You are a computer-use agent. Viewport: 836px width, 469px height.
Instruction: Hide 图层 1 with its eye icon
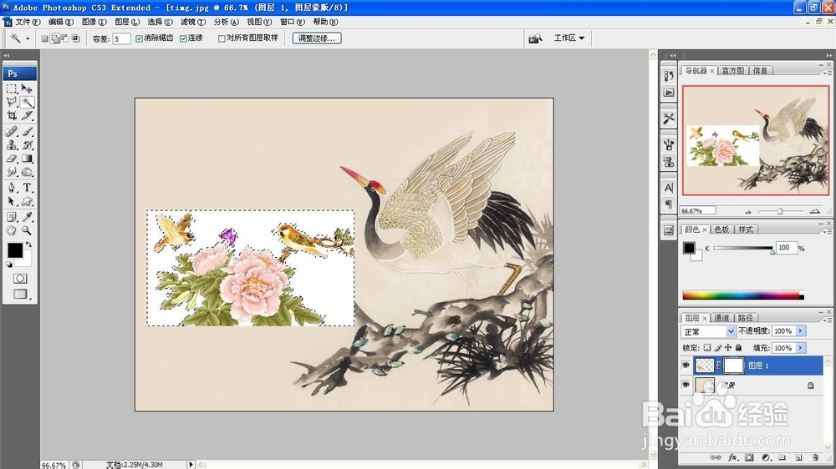pos(686,366)
